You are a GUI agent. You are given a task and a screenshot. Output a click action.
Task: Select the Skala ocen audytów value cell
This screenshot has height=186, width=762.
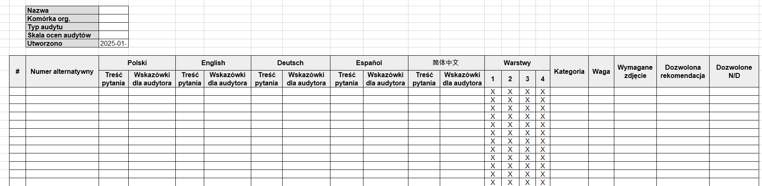pos(113,35)
